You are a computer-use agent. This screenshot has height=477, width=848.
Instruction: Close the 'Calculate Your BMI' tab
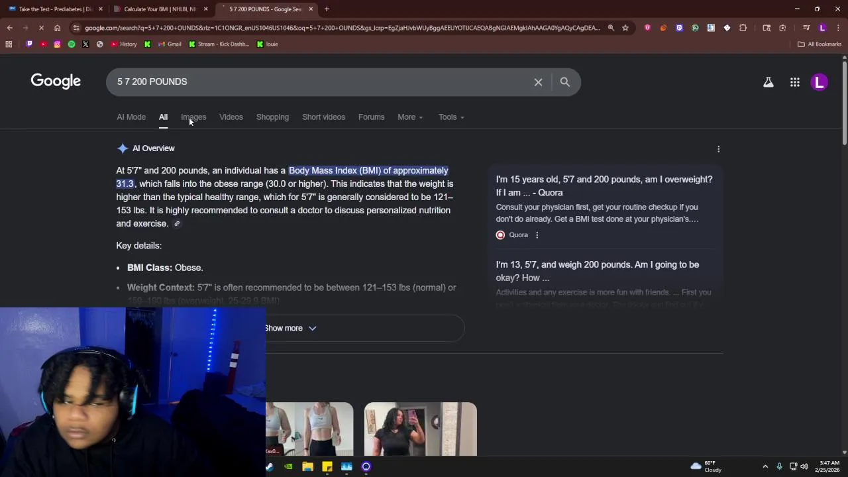[205, 9]
